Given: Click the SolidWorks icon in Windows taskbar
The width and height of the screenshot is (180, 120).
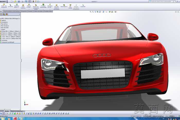Looking at the screenshot, I should [15, 119].
